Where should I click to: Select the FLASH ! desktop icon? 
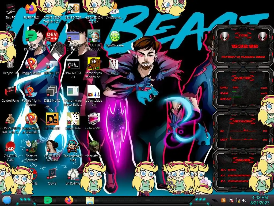click(115, 67)
